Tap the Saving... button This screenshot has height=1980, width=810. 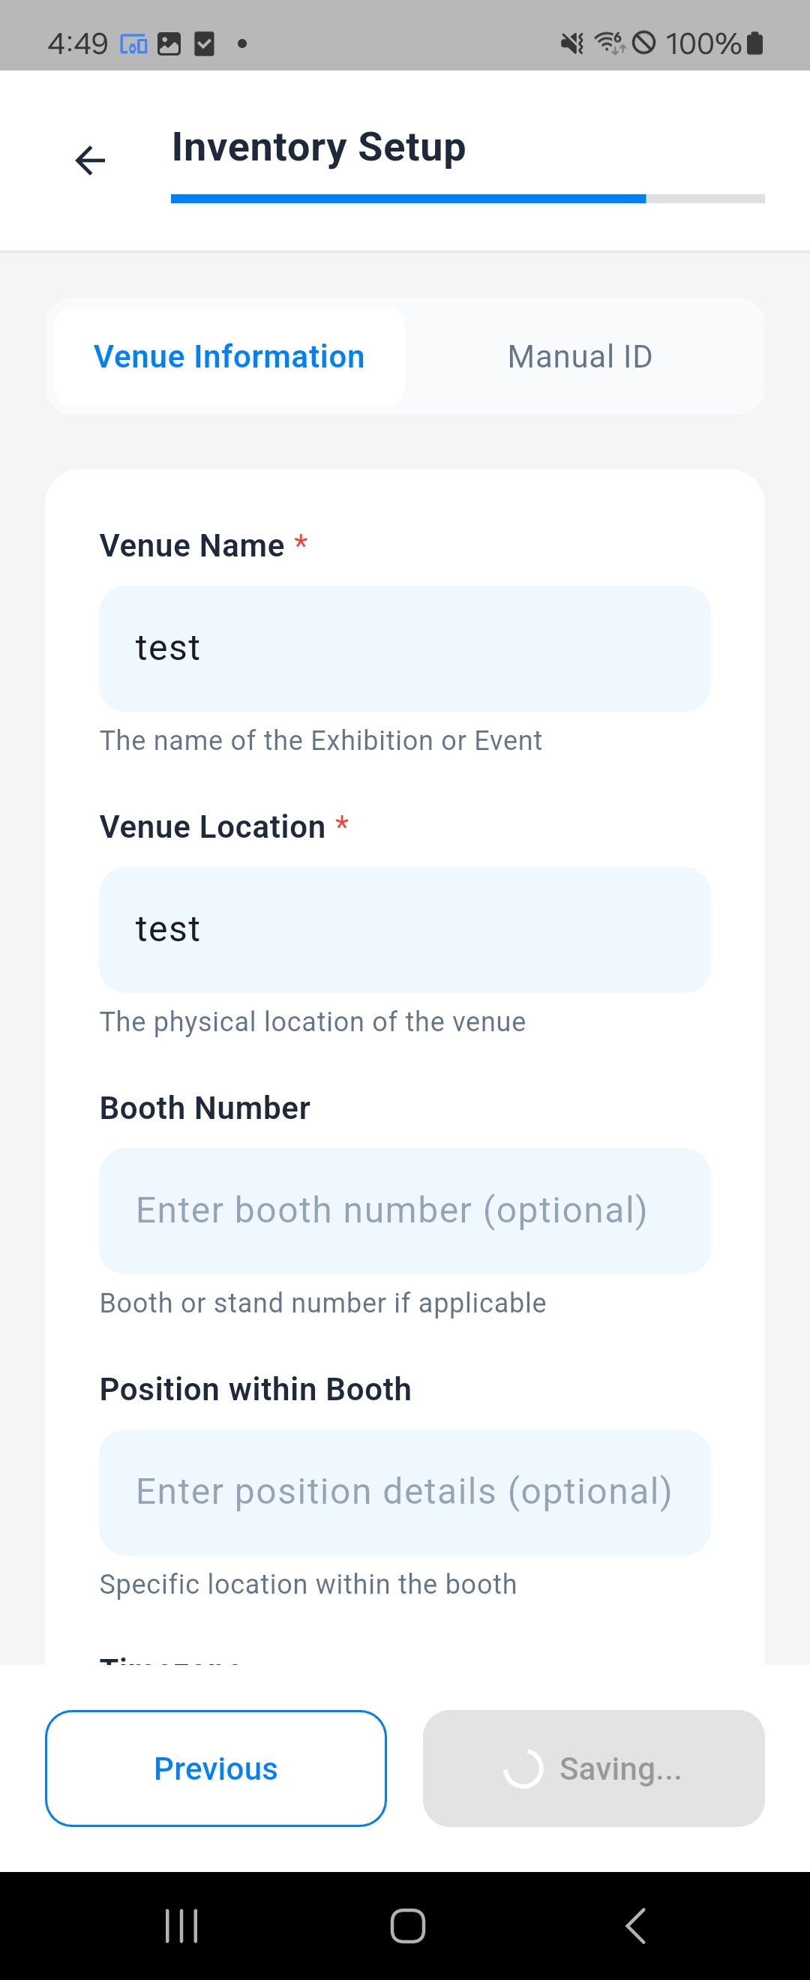[x=593, y=1768]
